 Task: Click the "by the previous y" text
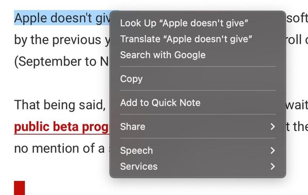(x=62, y=40)
